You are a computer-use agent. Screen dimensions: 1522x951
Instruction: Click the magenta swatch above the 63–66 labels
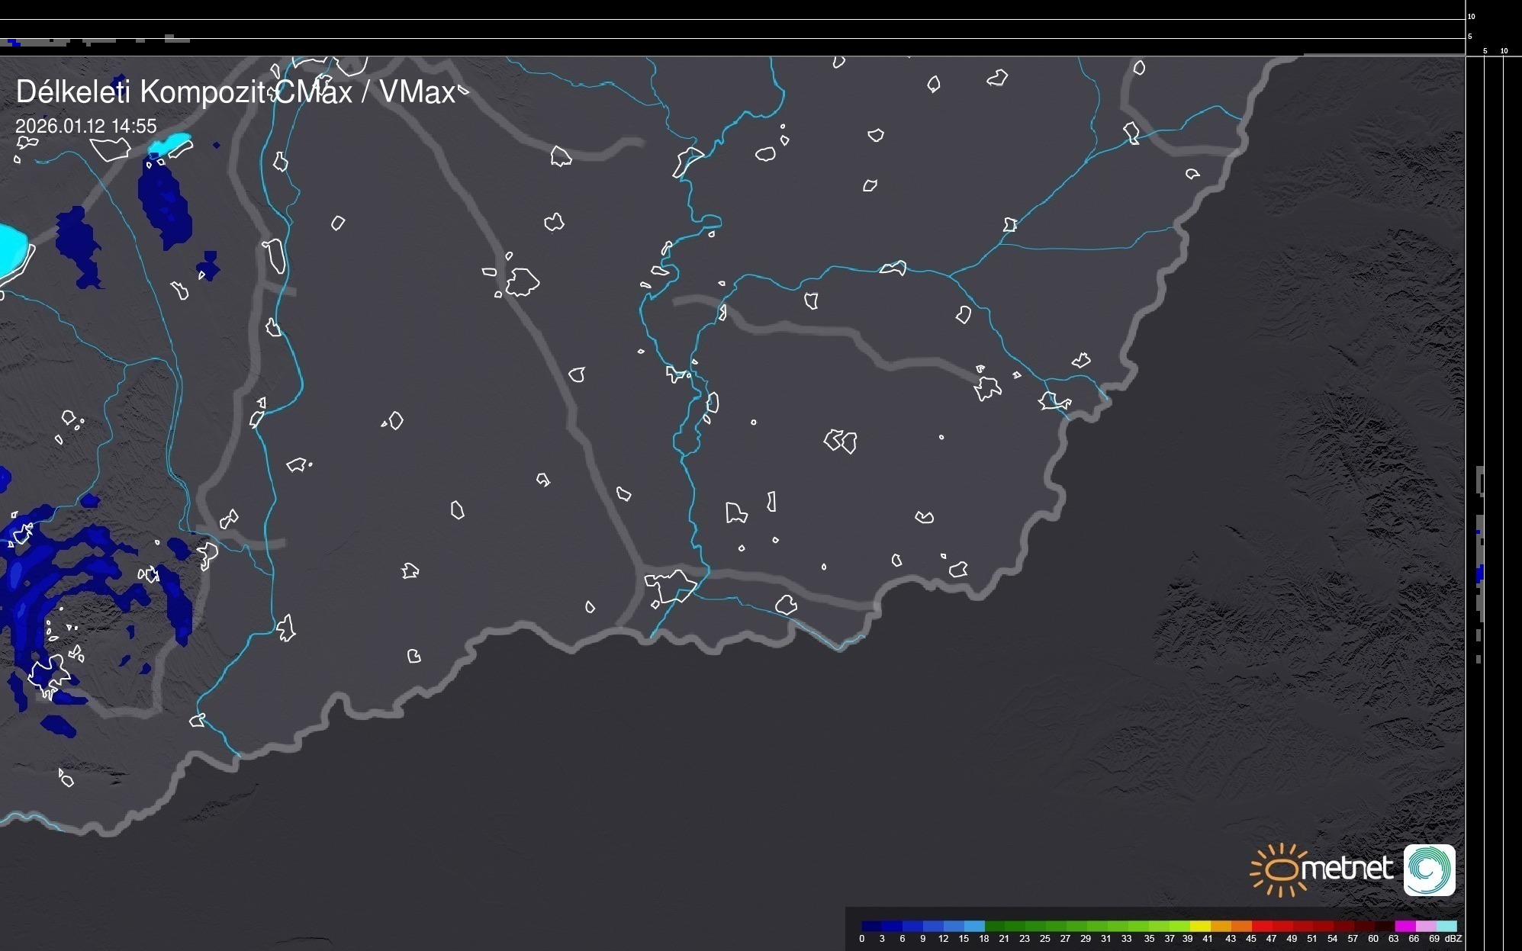pos(1405,926)
